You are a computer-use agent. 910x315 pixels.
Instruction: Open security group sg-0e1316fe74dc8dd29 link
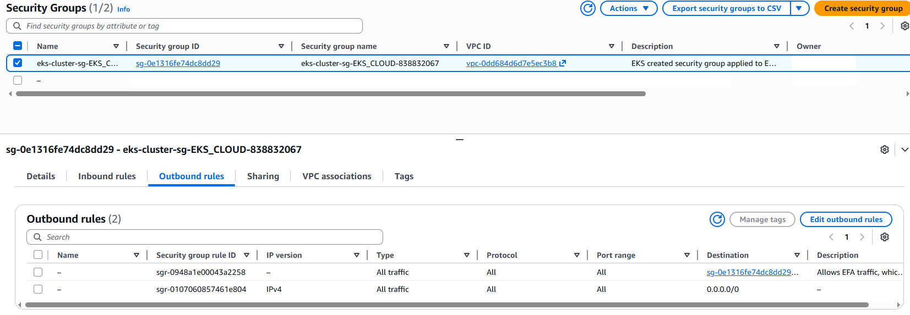click(x=178, y=63)
